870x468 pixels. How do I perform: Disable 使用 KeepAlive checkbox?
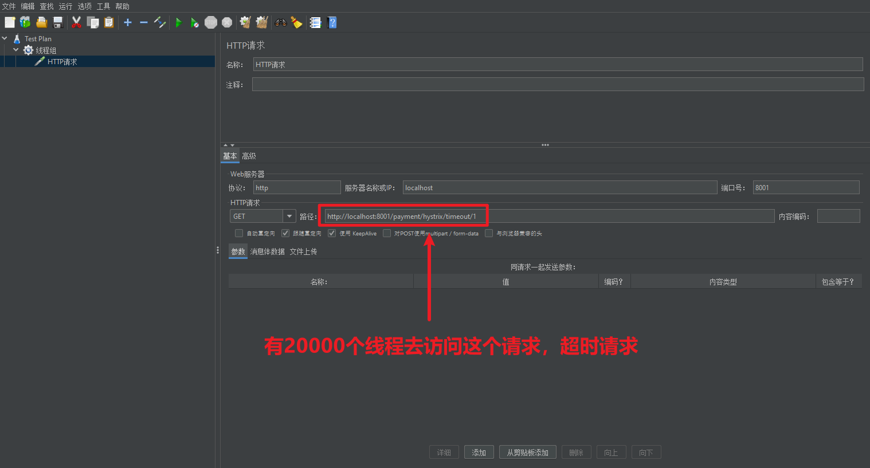point(331,233)
